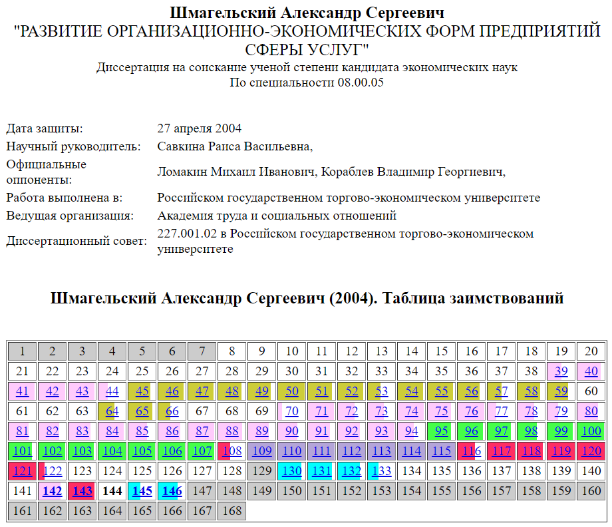Click "Академия труда и социальных отношений" text

(x=277, y=215)
